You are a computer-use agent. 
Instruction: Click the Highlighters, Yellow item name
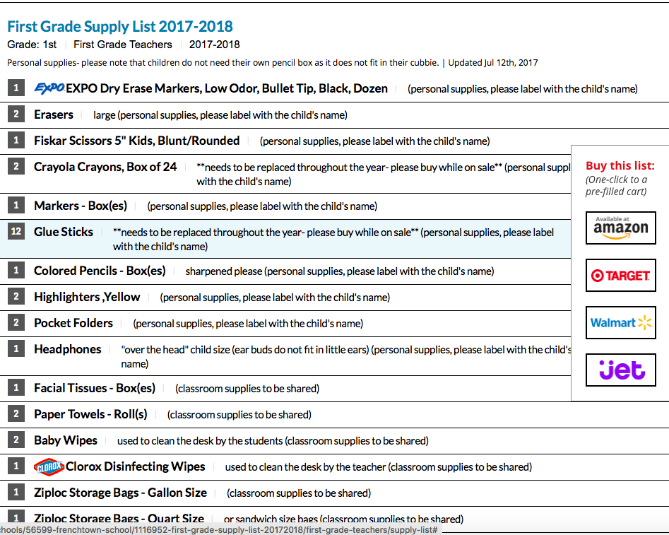tap(87, 297)
